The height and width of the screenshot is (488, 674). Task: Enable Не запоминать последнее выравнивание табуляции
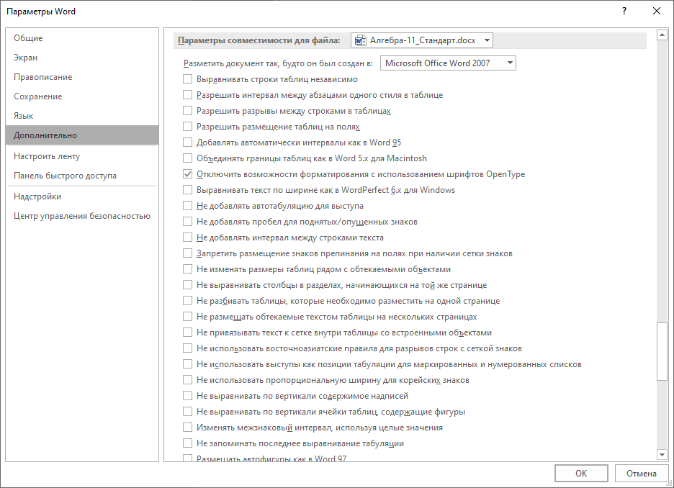(x=187, y=443)
